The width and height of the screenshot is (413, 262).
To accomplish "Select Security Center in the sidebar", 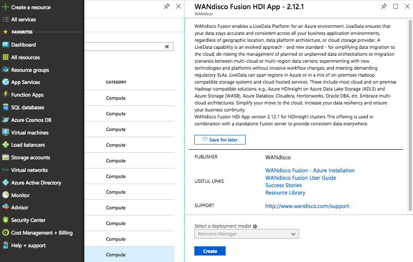I will point(28,220).
